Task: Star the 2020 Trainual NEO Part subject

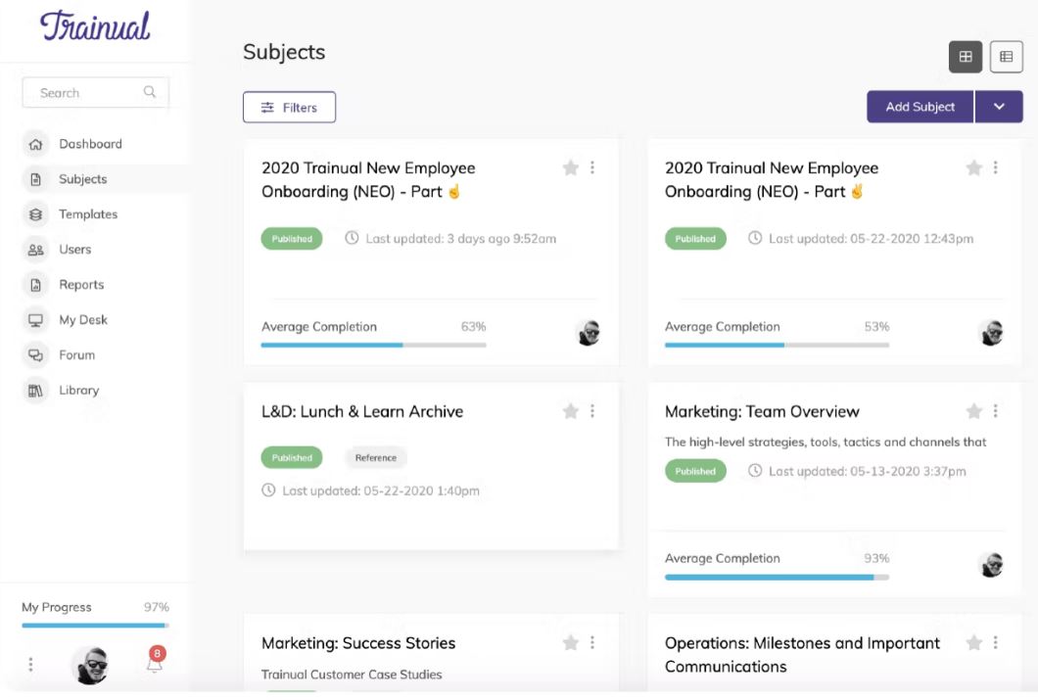Action: [571, 167]
